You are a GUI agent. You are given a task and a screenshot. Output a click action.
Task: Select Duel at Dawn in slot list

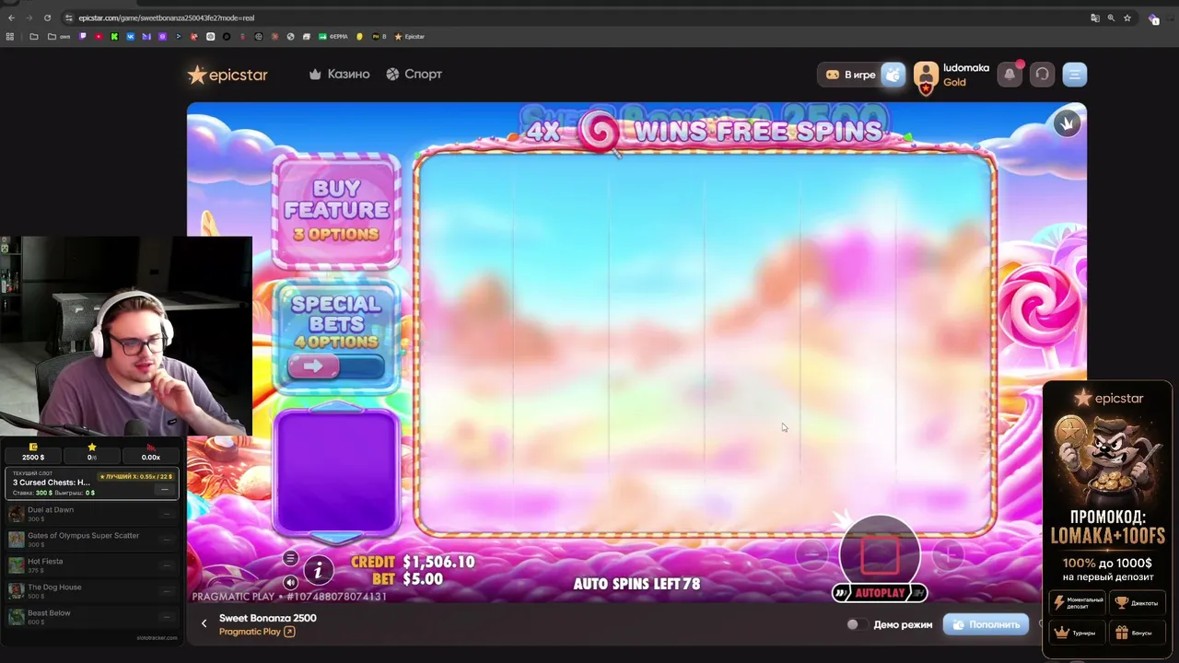tap(92, 513)
